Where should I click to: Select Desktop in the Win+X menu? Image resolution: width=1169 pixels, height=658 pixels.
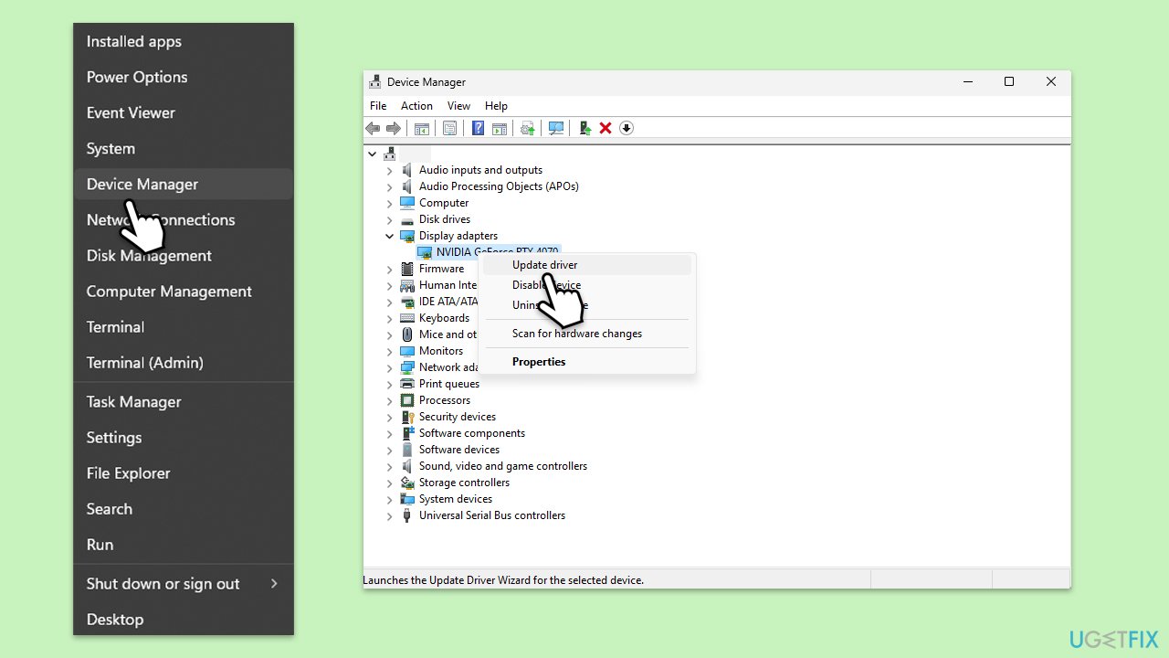coord(184,619)
